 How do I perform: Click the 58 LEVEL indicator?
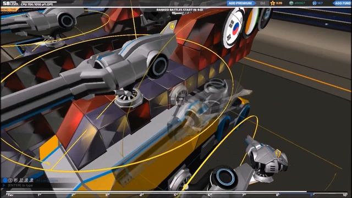point(10,3)
